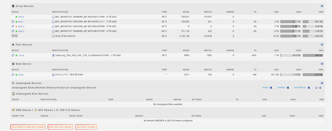The height and width of the screenshot is (131, 332).
Task: Open Disk 2 browse share icon
Action: click(13, 26)
